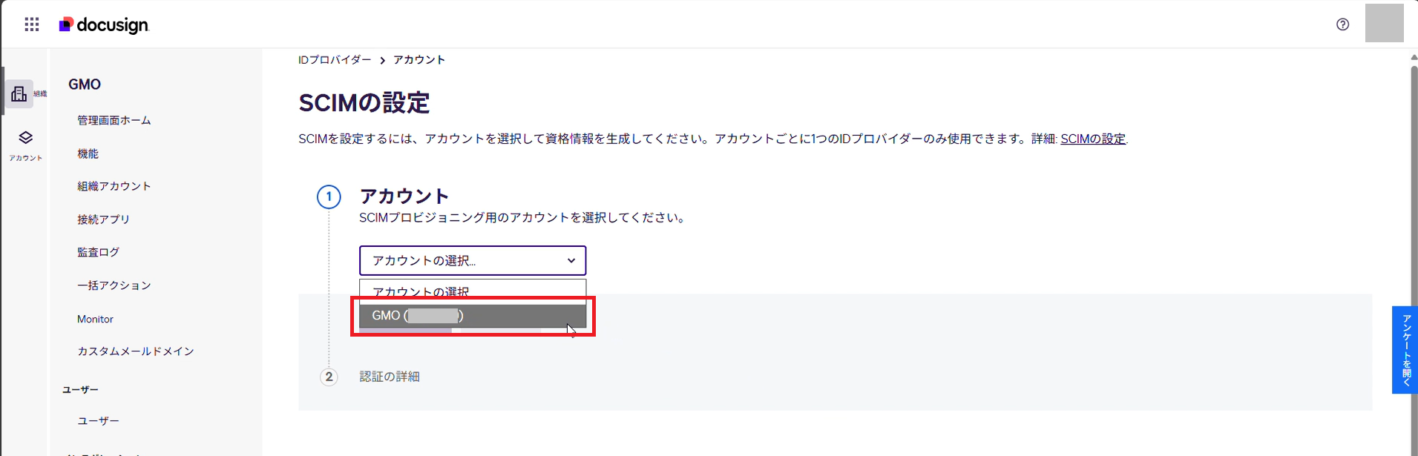The image size is (1418, 456).
Task: Open the help question mark icon
Action: click(1342, 24)
